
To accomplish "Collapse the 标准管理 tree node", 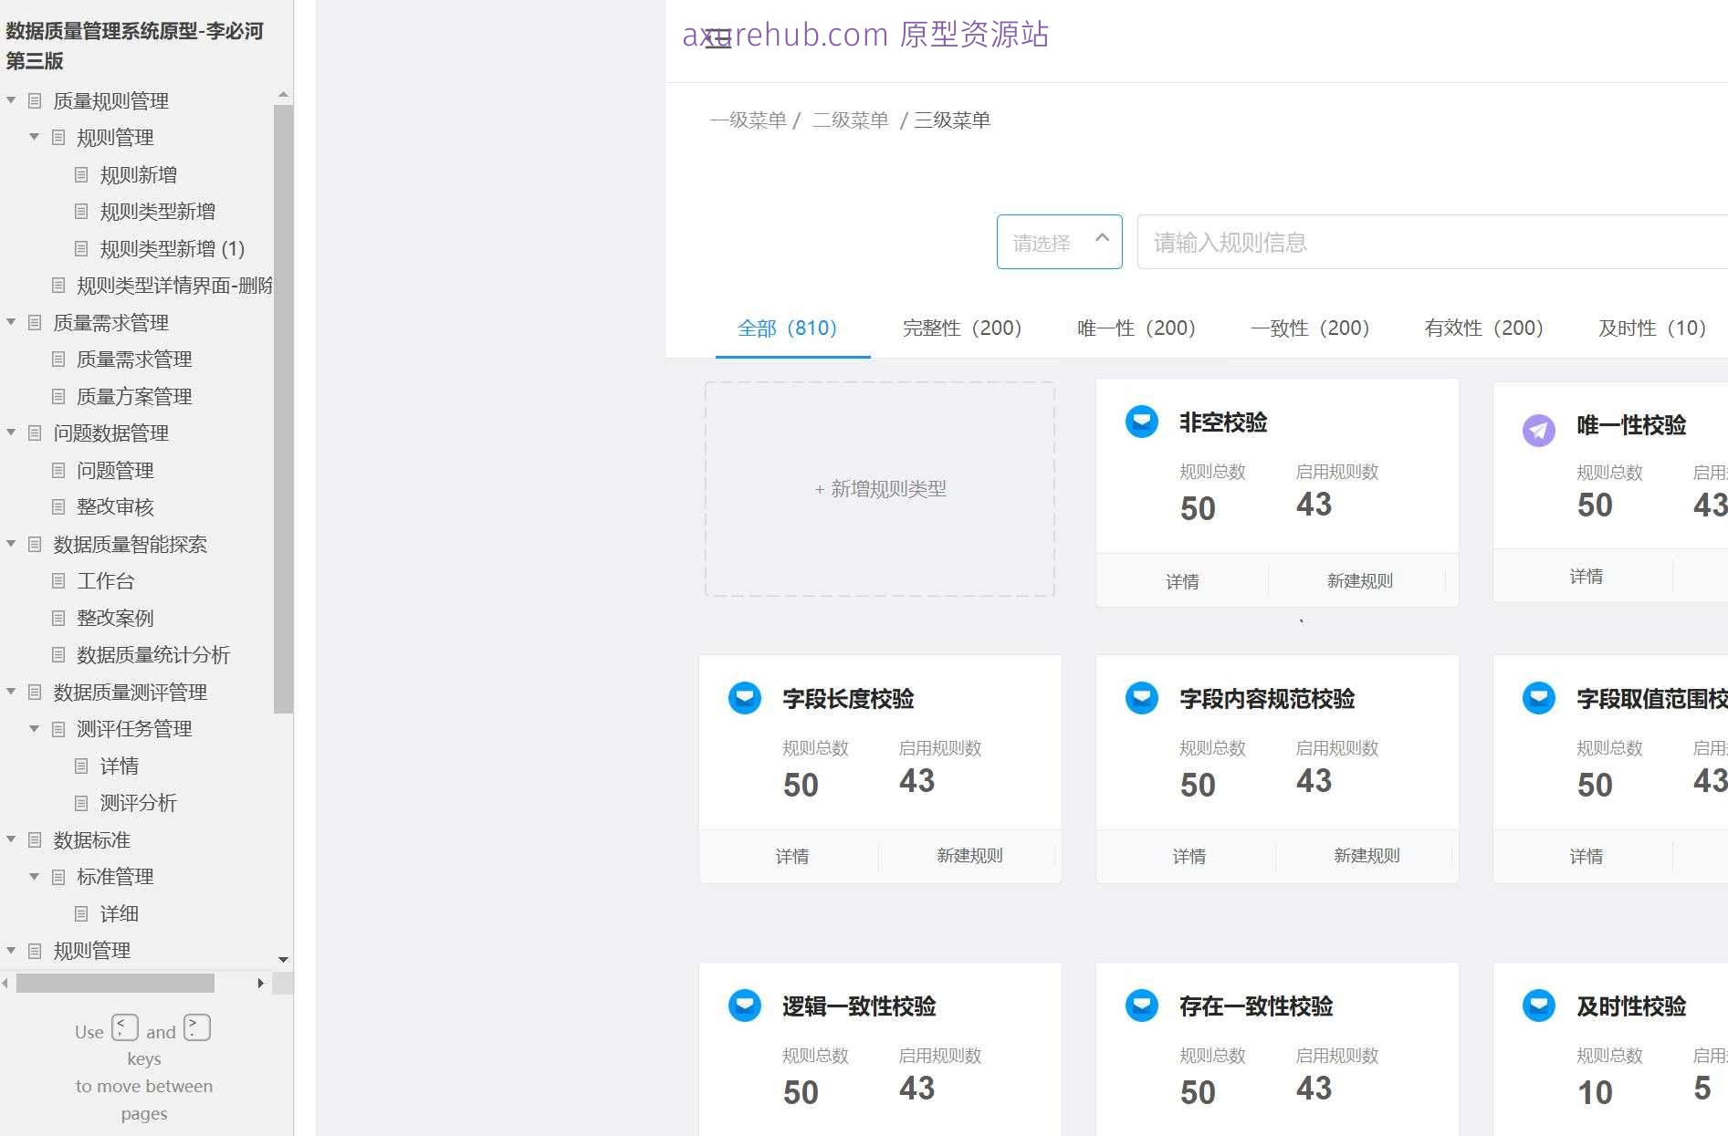I will 34,877.
